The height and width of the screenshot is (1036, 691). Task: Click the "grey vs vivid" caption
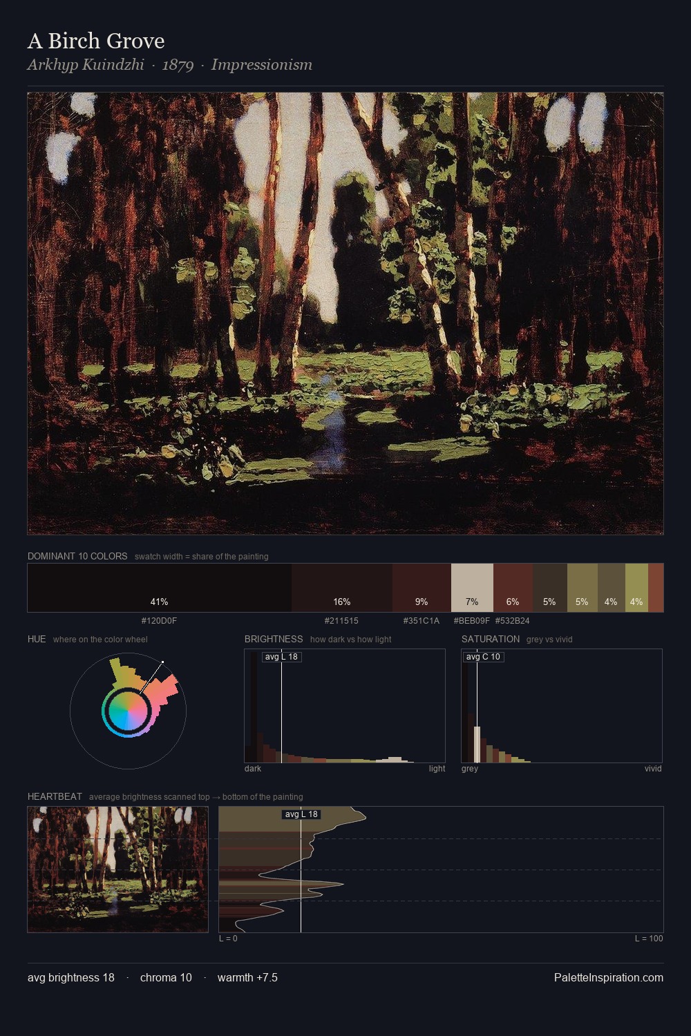click(x=549, y=640)
